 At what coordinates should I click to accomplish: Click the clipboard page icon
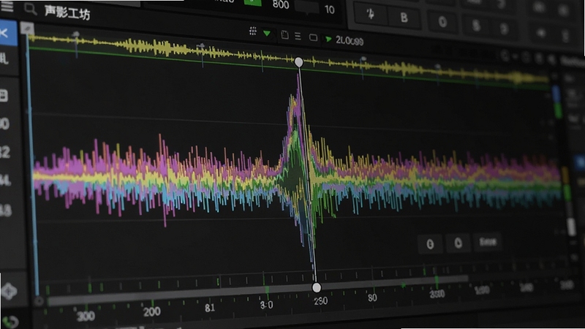click(284, 35)
